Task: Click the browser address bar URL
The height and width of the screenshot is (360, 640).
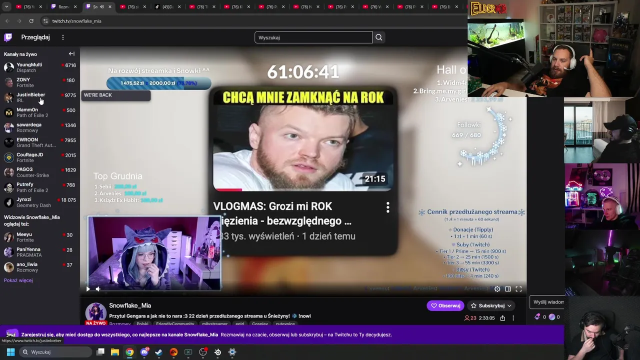Action: tap(77, 21)
